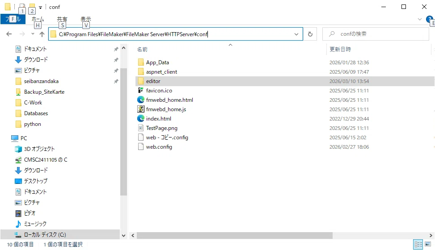The height and width of the screenshot is (250, 435).
Task: Sort by the 名前 column header
Action: [142, 50]
